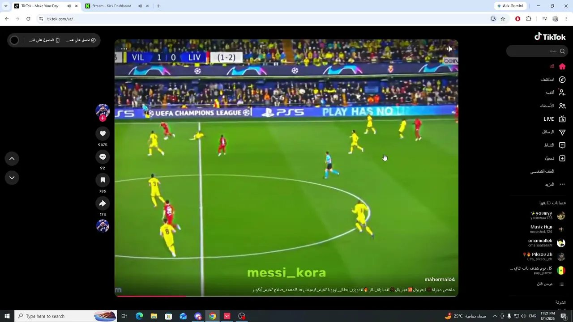
Task: Open the profile item الملف الشخصي
Action: (542, 171)
